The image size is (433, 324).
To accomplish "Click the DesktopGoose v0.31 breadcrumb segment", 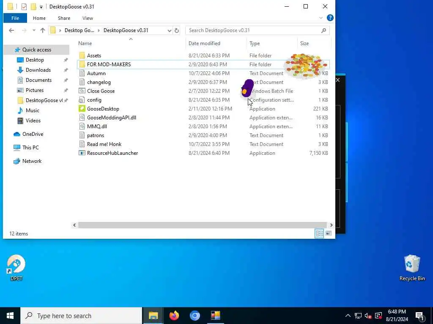I will point(126,30).
